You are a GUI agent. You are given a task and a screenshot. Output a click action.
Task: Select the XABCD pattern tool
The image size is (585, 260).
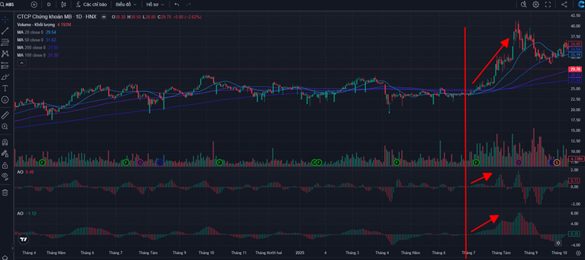tap(5, 54)
